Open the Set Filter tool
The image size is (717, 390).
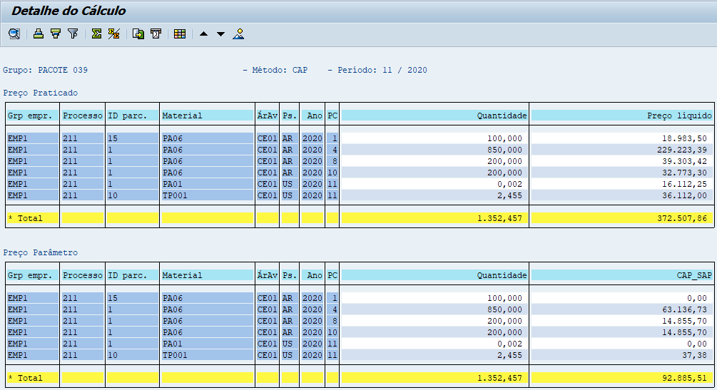tap(73, 34)
